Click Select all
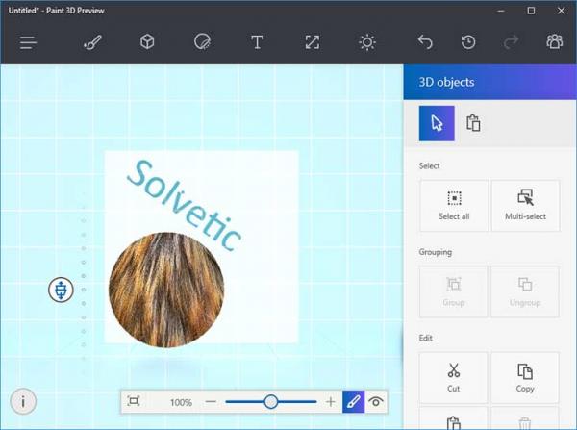This screenshot has height=430, width=577. point(454,206)
